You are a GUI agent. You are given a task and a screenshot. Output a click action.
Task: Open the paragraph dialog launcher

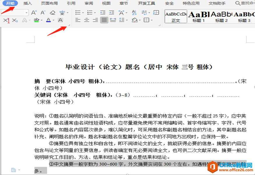click(159, 25)
